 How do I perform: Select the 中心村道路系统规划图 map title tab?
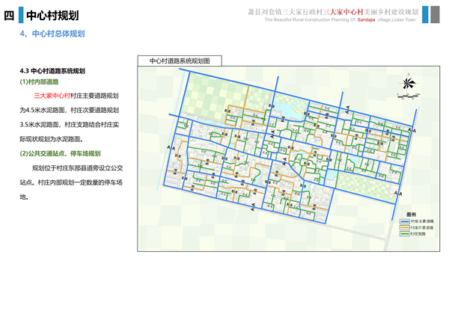click(180, 61)
